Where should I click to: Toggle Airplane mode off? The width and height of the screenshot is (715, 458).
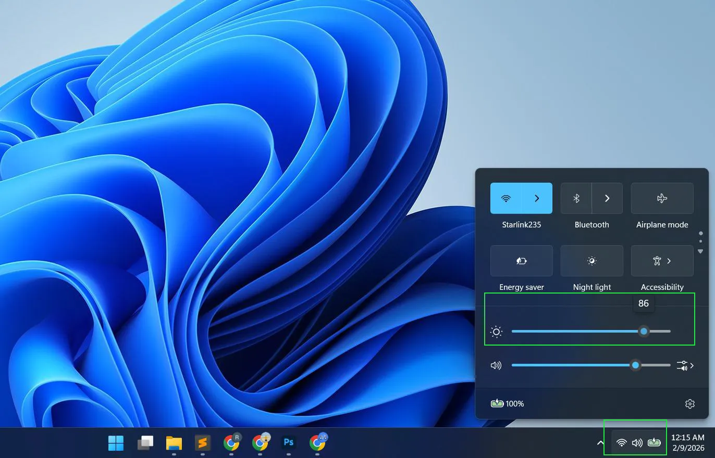click(x=662, y=198)
